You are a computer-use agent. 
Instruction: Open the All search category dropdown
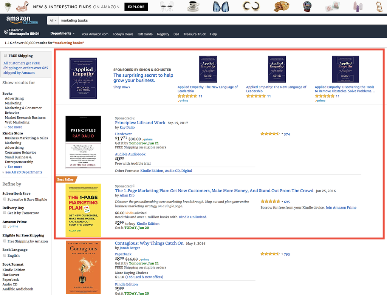[53, 20]
